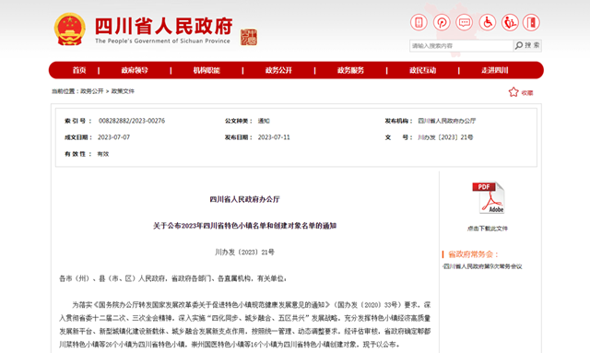
Task: Focus the search input field
Action: pos(461,45)
